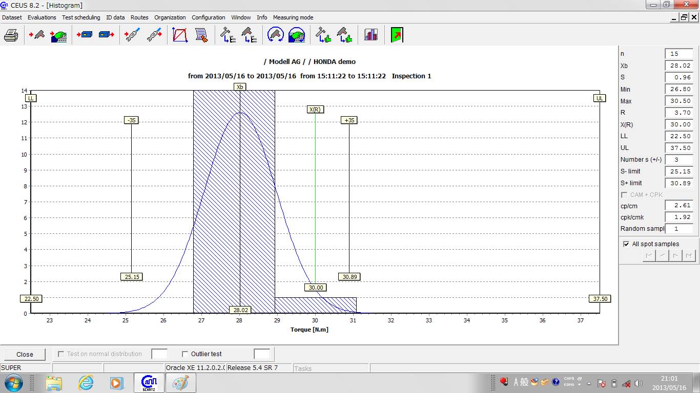Open the red curve diagram icon

tap(180, 35)
